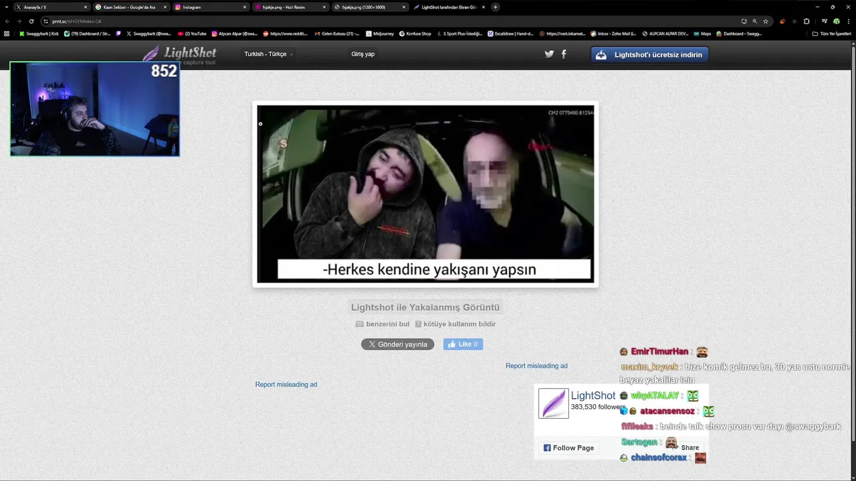Screen dimensions: 856x481
Task: Open the orange extension icon in toolbar
Action: 782,21
